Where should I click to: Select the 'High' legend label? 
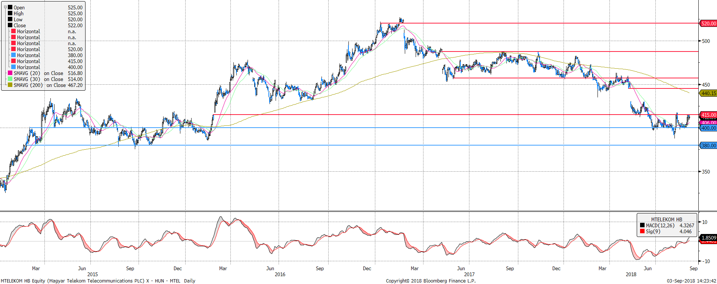(19, 13)
